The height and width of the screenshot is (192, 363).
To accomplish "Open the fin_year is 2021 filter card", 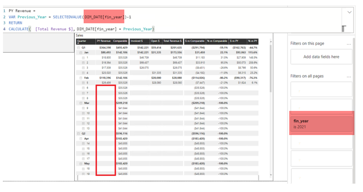I will click(x=321, y=124).
